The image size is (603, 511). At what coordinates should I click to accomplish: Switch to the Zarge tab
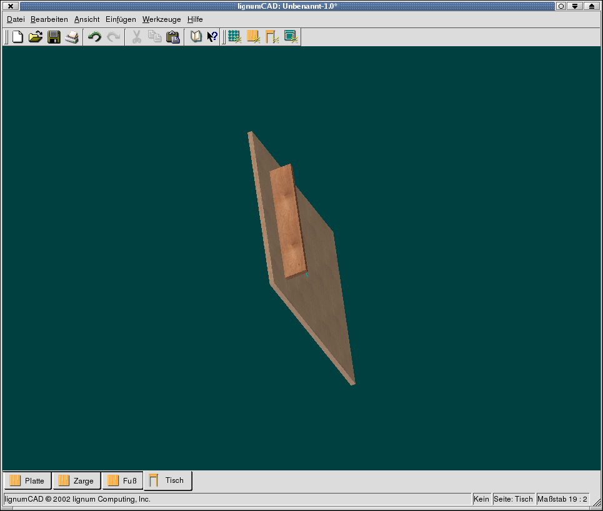point(76,480)
